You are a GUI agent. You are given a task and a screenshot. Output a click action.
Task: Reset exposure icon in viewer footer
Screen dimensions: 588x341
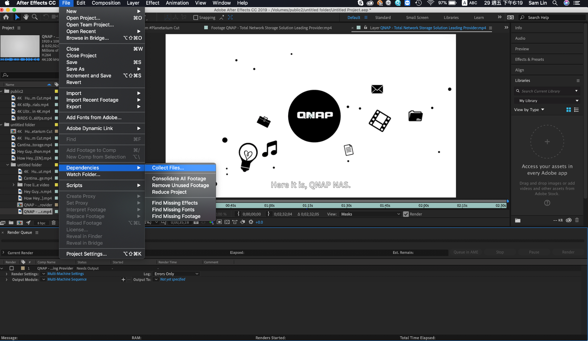pyautogui.click(x=251, y=222)
